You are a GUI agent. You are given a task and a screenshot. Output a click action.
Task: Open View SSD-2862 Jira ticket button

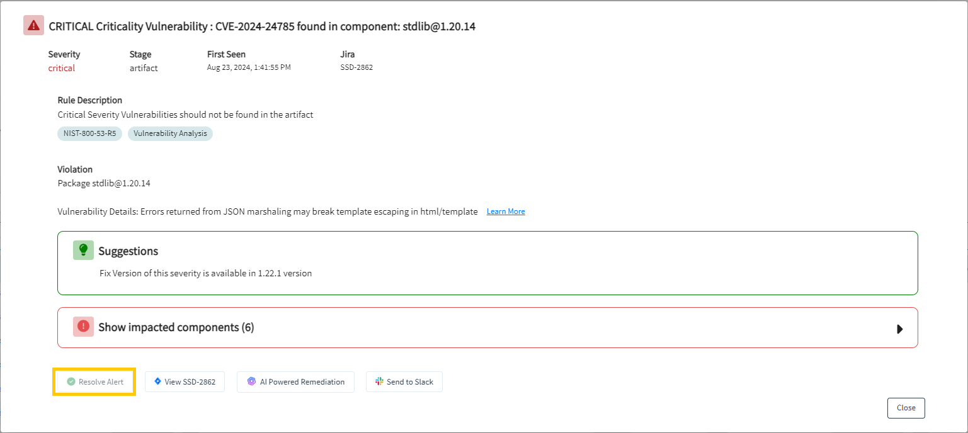185,381
